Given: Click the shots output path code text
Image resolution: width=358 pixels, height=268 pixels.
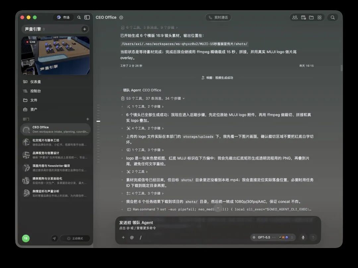Looking at the screenshot, I should point(184,44).
